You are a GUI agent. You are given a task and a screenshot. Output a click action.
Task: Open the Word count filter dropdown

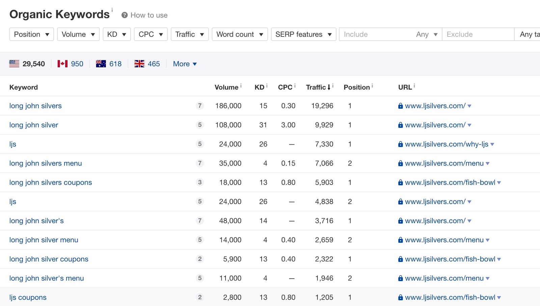[x=240, y=34]
